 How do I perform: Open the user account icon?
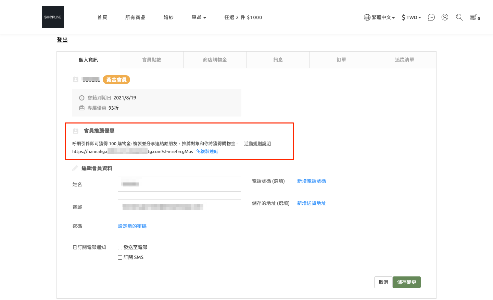(x=445, y=17)
